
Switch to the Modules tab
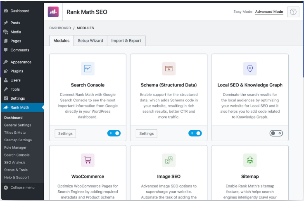(x=62, y=41)
